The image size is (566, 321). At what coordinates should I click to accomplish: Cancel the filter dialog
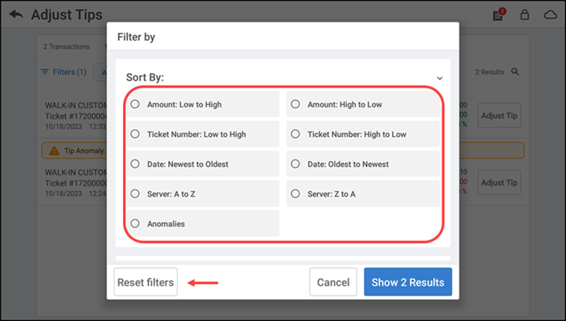point(333,282)
